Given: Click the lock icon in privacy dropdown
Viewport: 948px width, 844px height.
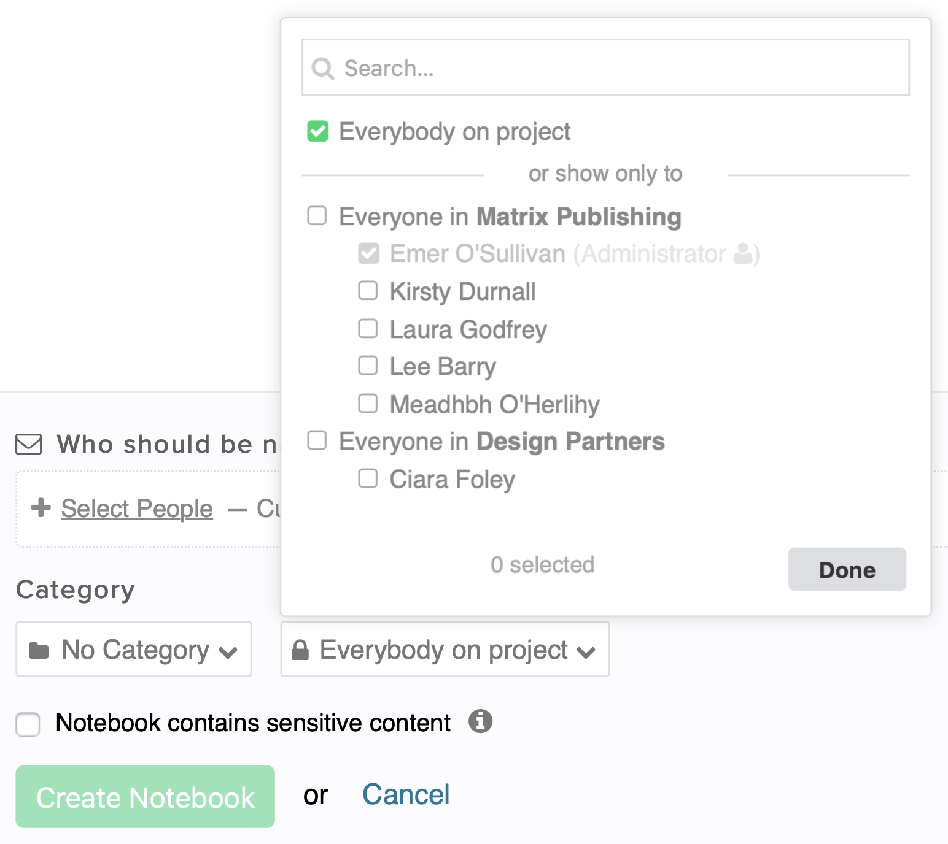Looking at the screenshot, I should tap(300, 650).
